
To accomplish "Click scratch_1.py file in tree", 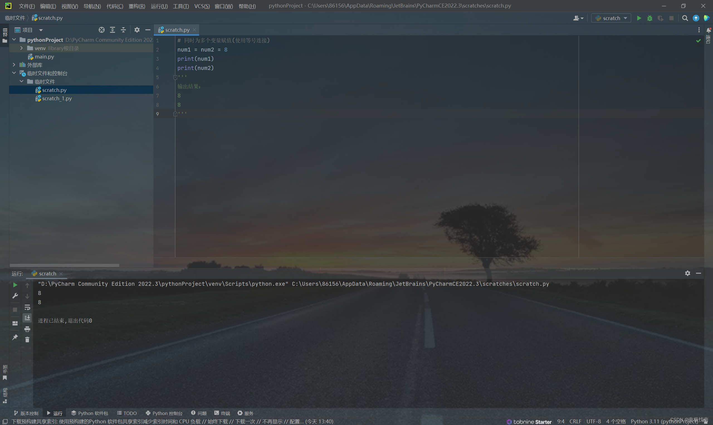I will click(x=57, y=98).
